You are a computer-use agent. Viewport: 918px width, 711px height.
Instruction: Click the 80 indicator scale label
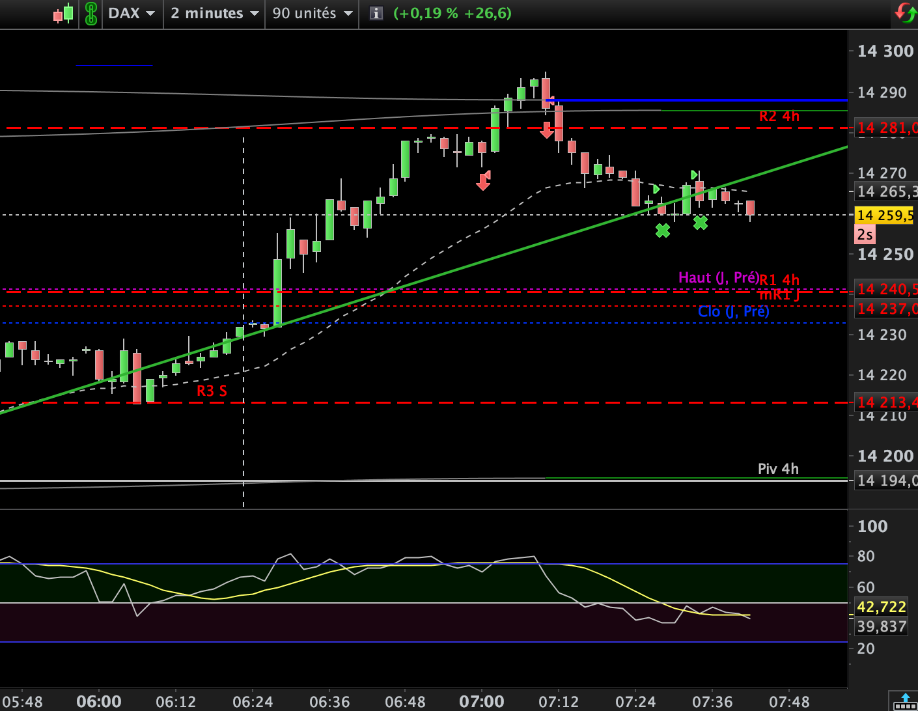point(866,556)
